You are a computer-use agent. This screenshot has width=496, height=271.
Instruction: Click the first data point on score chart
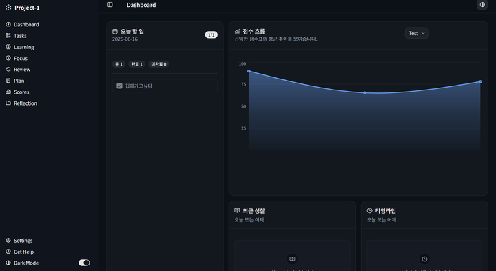[249, 71]
